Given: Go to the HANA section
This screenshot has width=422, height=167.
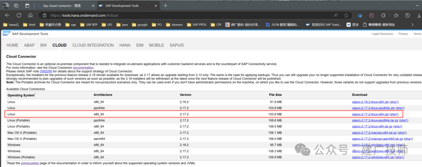Looking at the screenshot, I should (125, 45).
